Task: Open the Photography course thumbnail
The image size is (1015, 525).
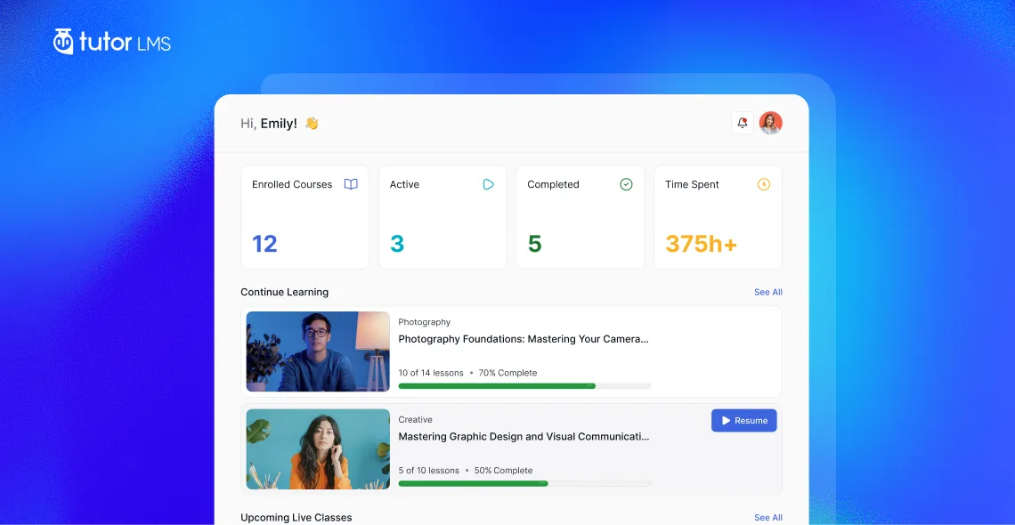Action: tap(318, 351)
